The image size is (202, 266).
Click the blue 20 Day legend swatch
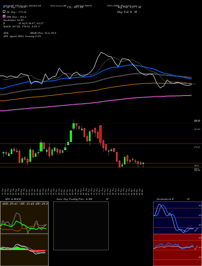(x=4, y=7)
